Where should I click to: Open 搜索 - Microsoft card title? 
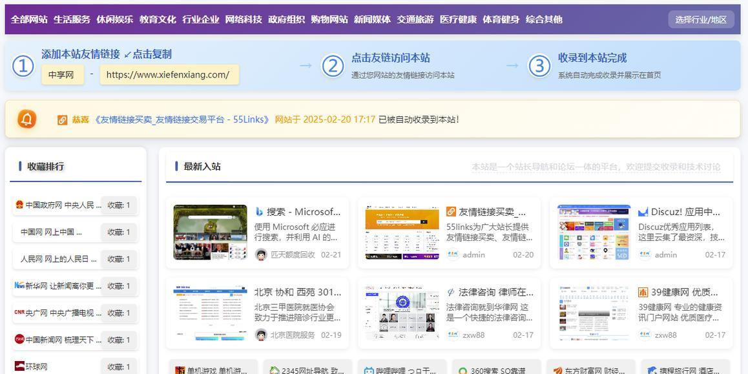pos(304,212)
